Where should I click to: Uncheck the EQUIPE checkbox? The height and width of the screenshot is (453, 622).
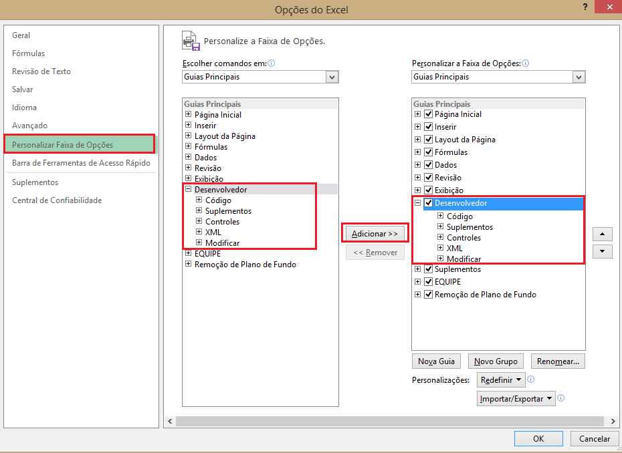[x=429, y=282]
